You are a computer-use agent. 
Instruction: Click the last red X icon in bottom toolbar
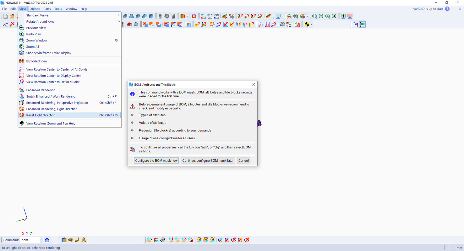(247, 240)
